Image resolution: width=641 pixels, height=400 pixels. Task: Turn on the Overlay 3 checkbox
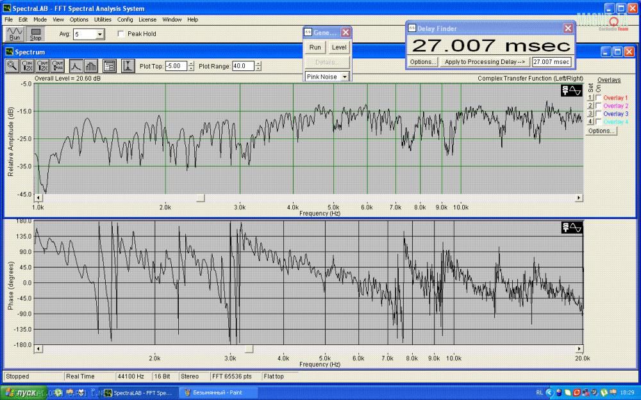[x=599, y=114]
